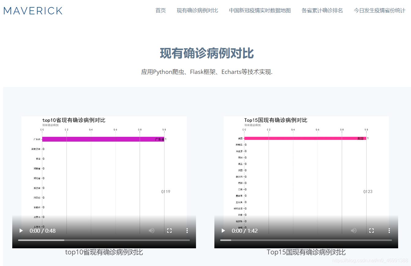
Task: Play the top10省 video
Action: click(21, 231)
